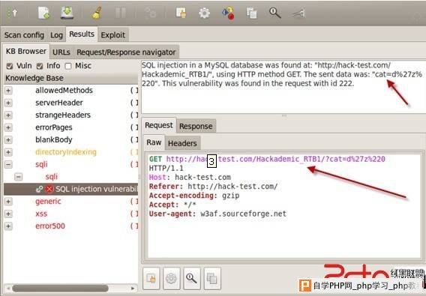The image size is (426, 296).
Task: Select the SQL injection vulnerability row
Action: pos(71,189)
